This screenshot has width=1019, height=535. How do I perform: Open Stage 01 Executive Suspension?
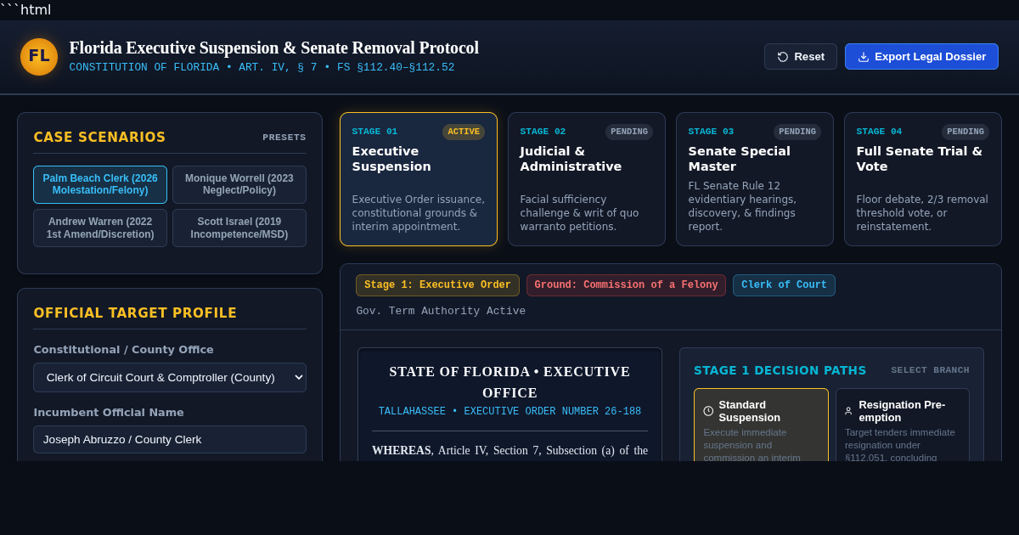pos(419,179)
